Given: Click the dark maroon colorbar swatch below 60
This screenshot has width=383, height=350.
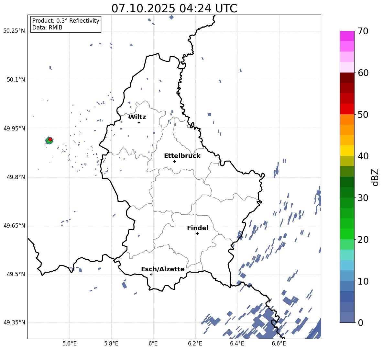Looking at the screenshot, I should pos(347,77).
